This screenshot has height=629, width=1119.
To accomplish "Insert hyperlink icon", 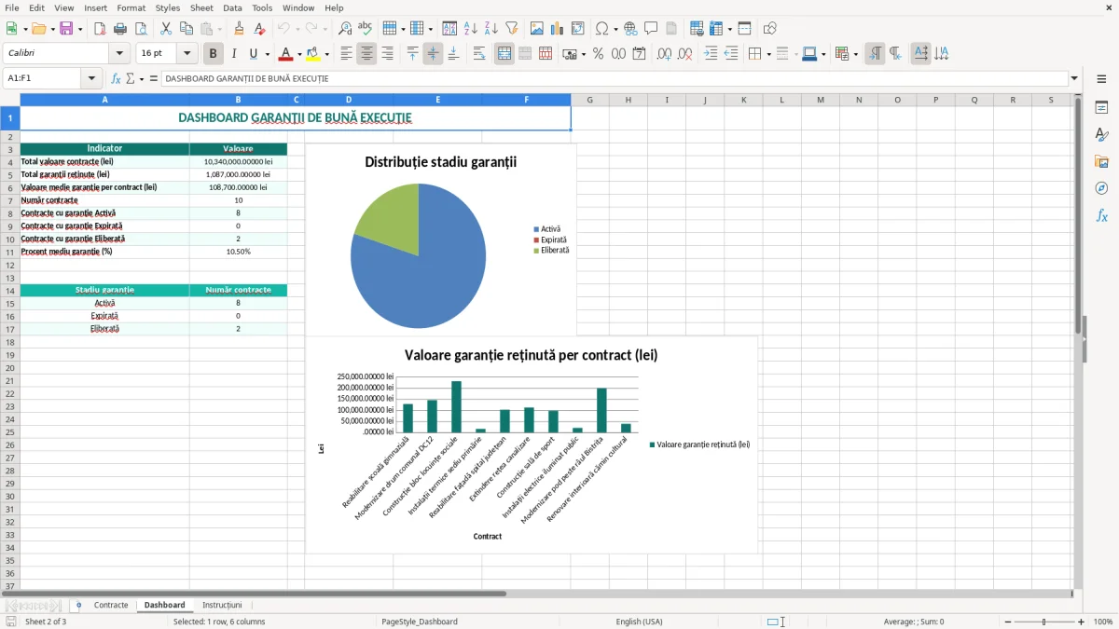I will (630, 29).
